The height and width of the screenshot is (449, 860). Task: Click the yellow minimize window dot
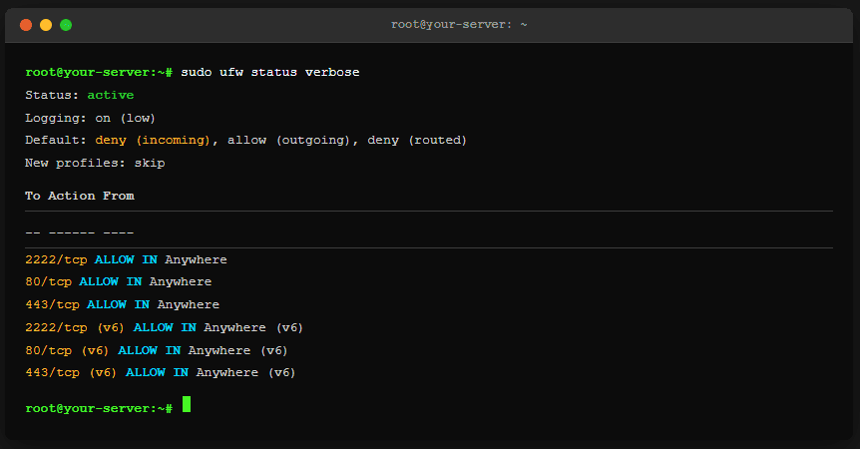click(46, 24)
